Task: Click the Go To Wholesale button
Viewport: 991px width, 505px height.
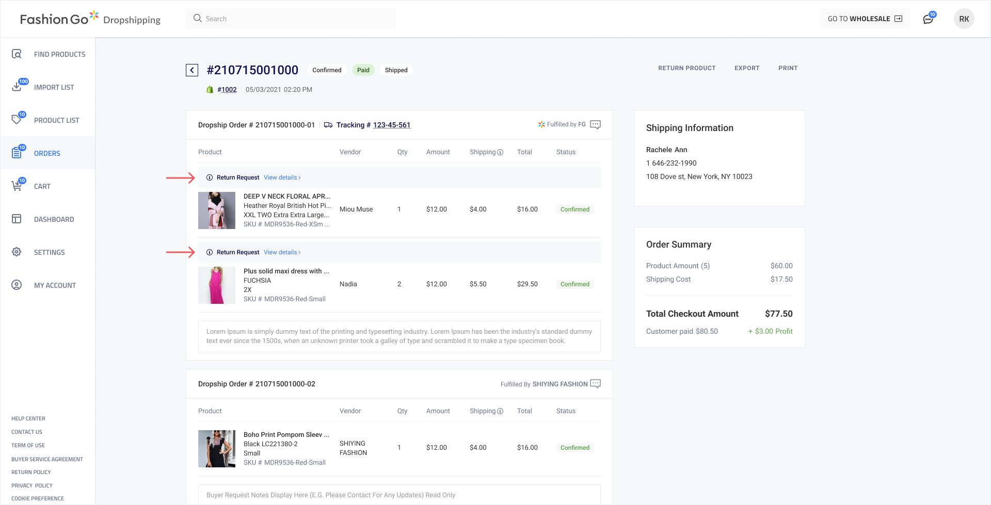Action: tap(865, 19)
